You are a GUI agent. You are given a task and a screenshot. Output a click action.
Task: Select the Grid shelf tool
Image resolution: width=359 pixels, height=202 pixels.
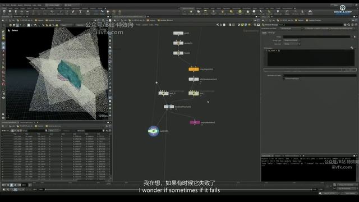click(27, 11)
